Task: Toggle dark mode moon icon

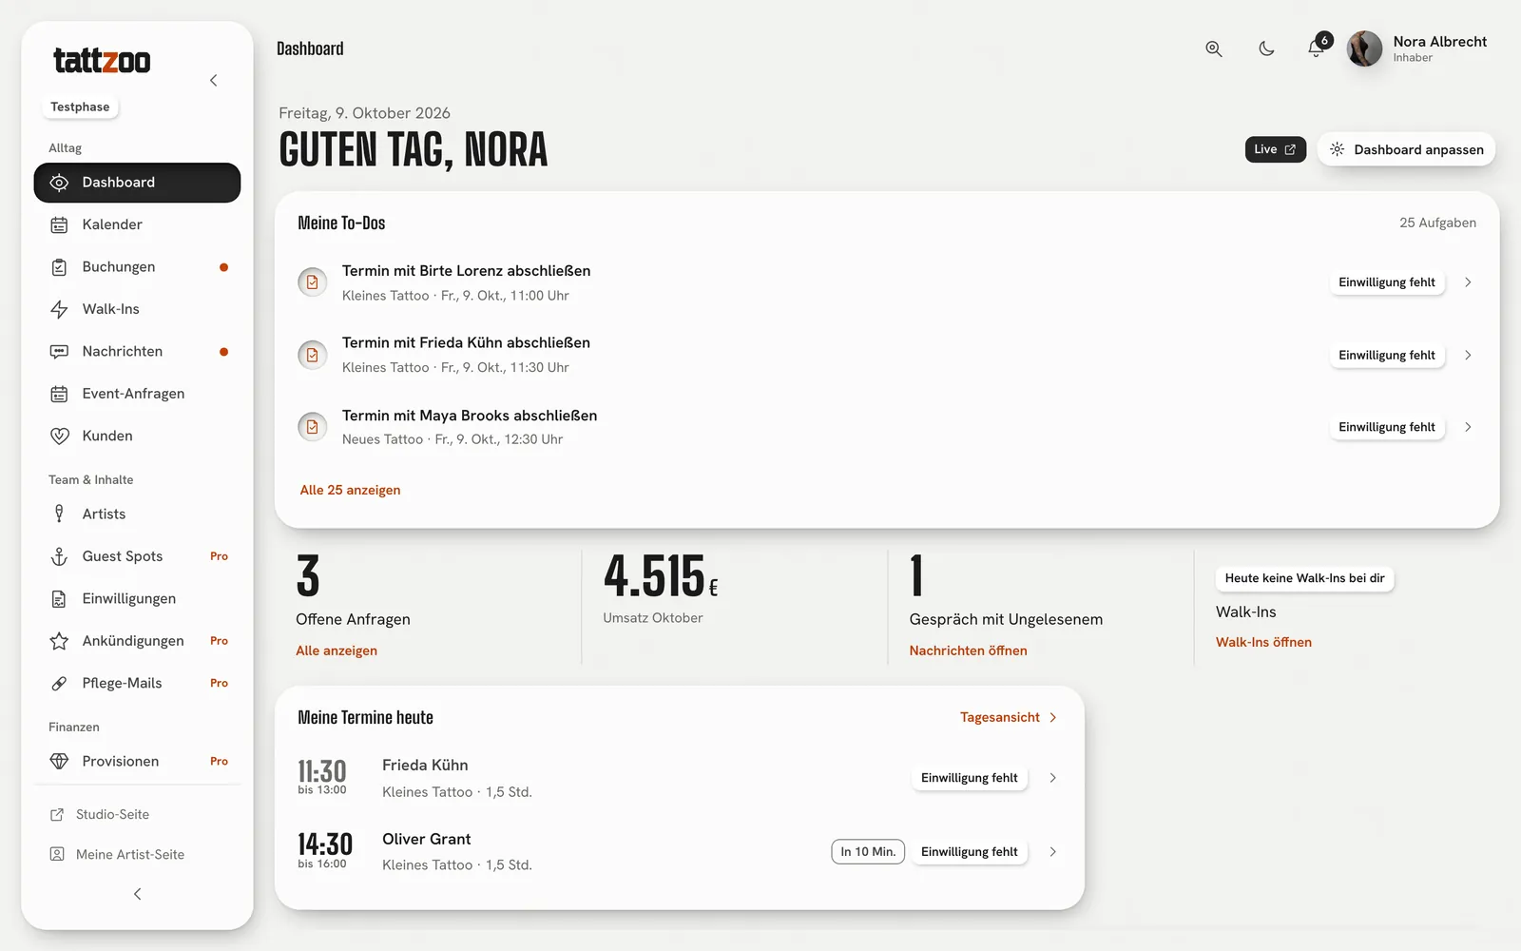Action: click(1266, 49)
